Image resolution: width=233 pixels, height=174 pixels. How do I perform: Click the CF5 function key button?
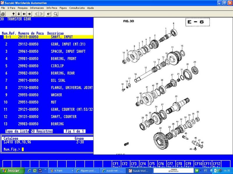coord(153,164)
